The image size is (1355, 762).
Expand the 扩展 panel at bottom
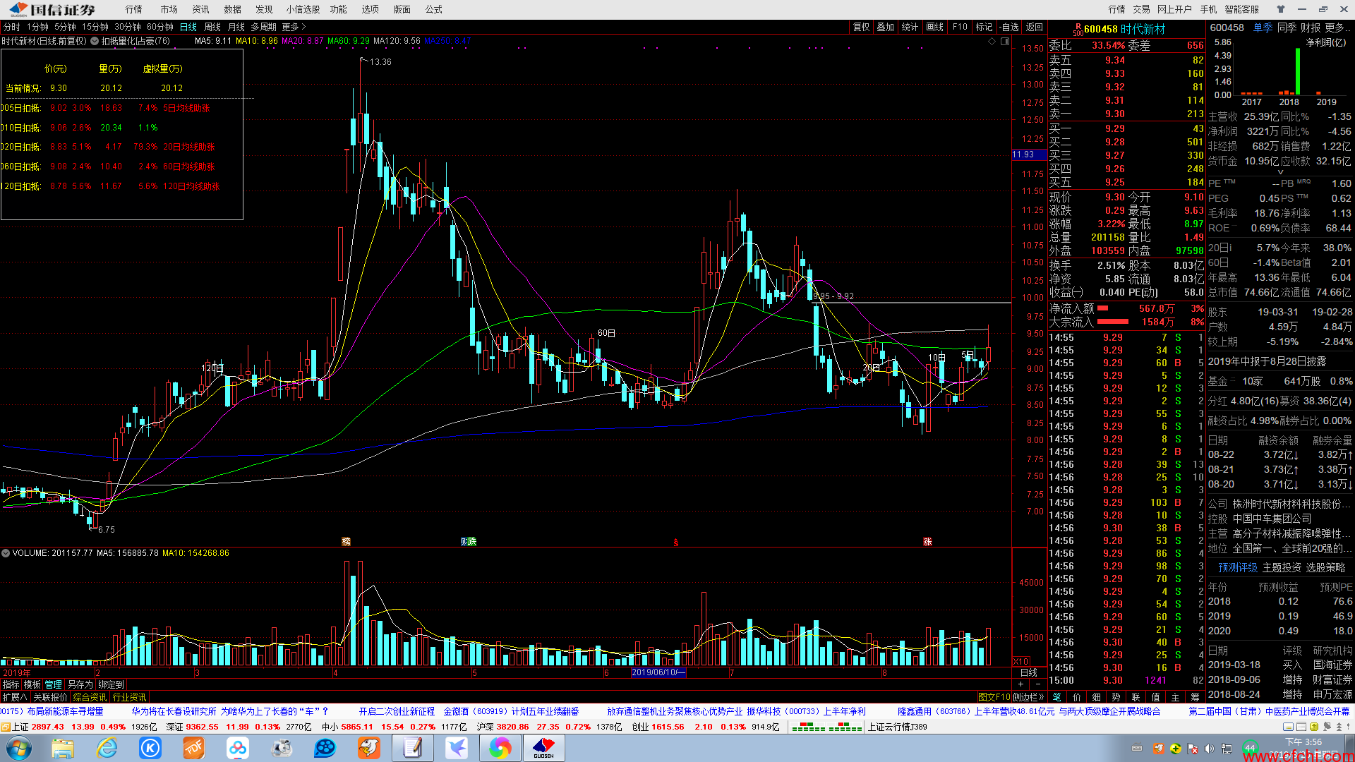point(14,697)
